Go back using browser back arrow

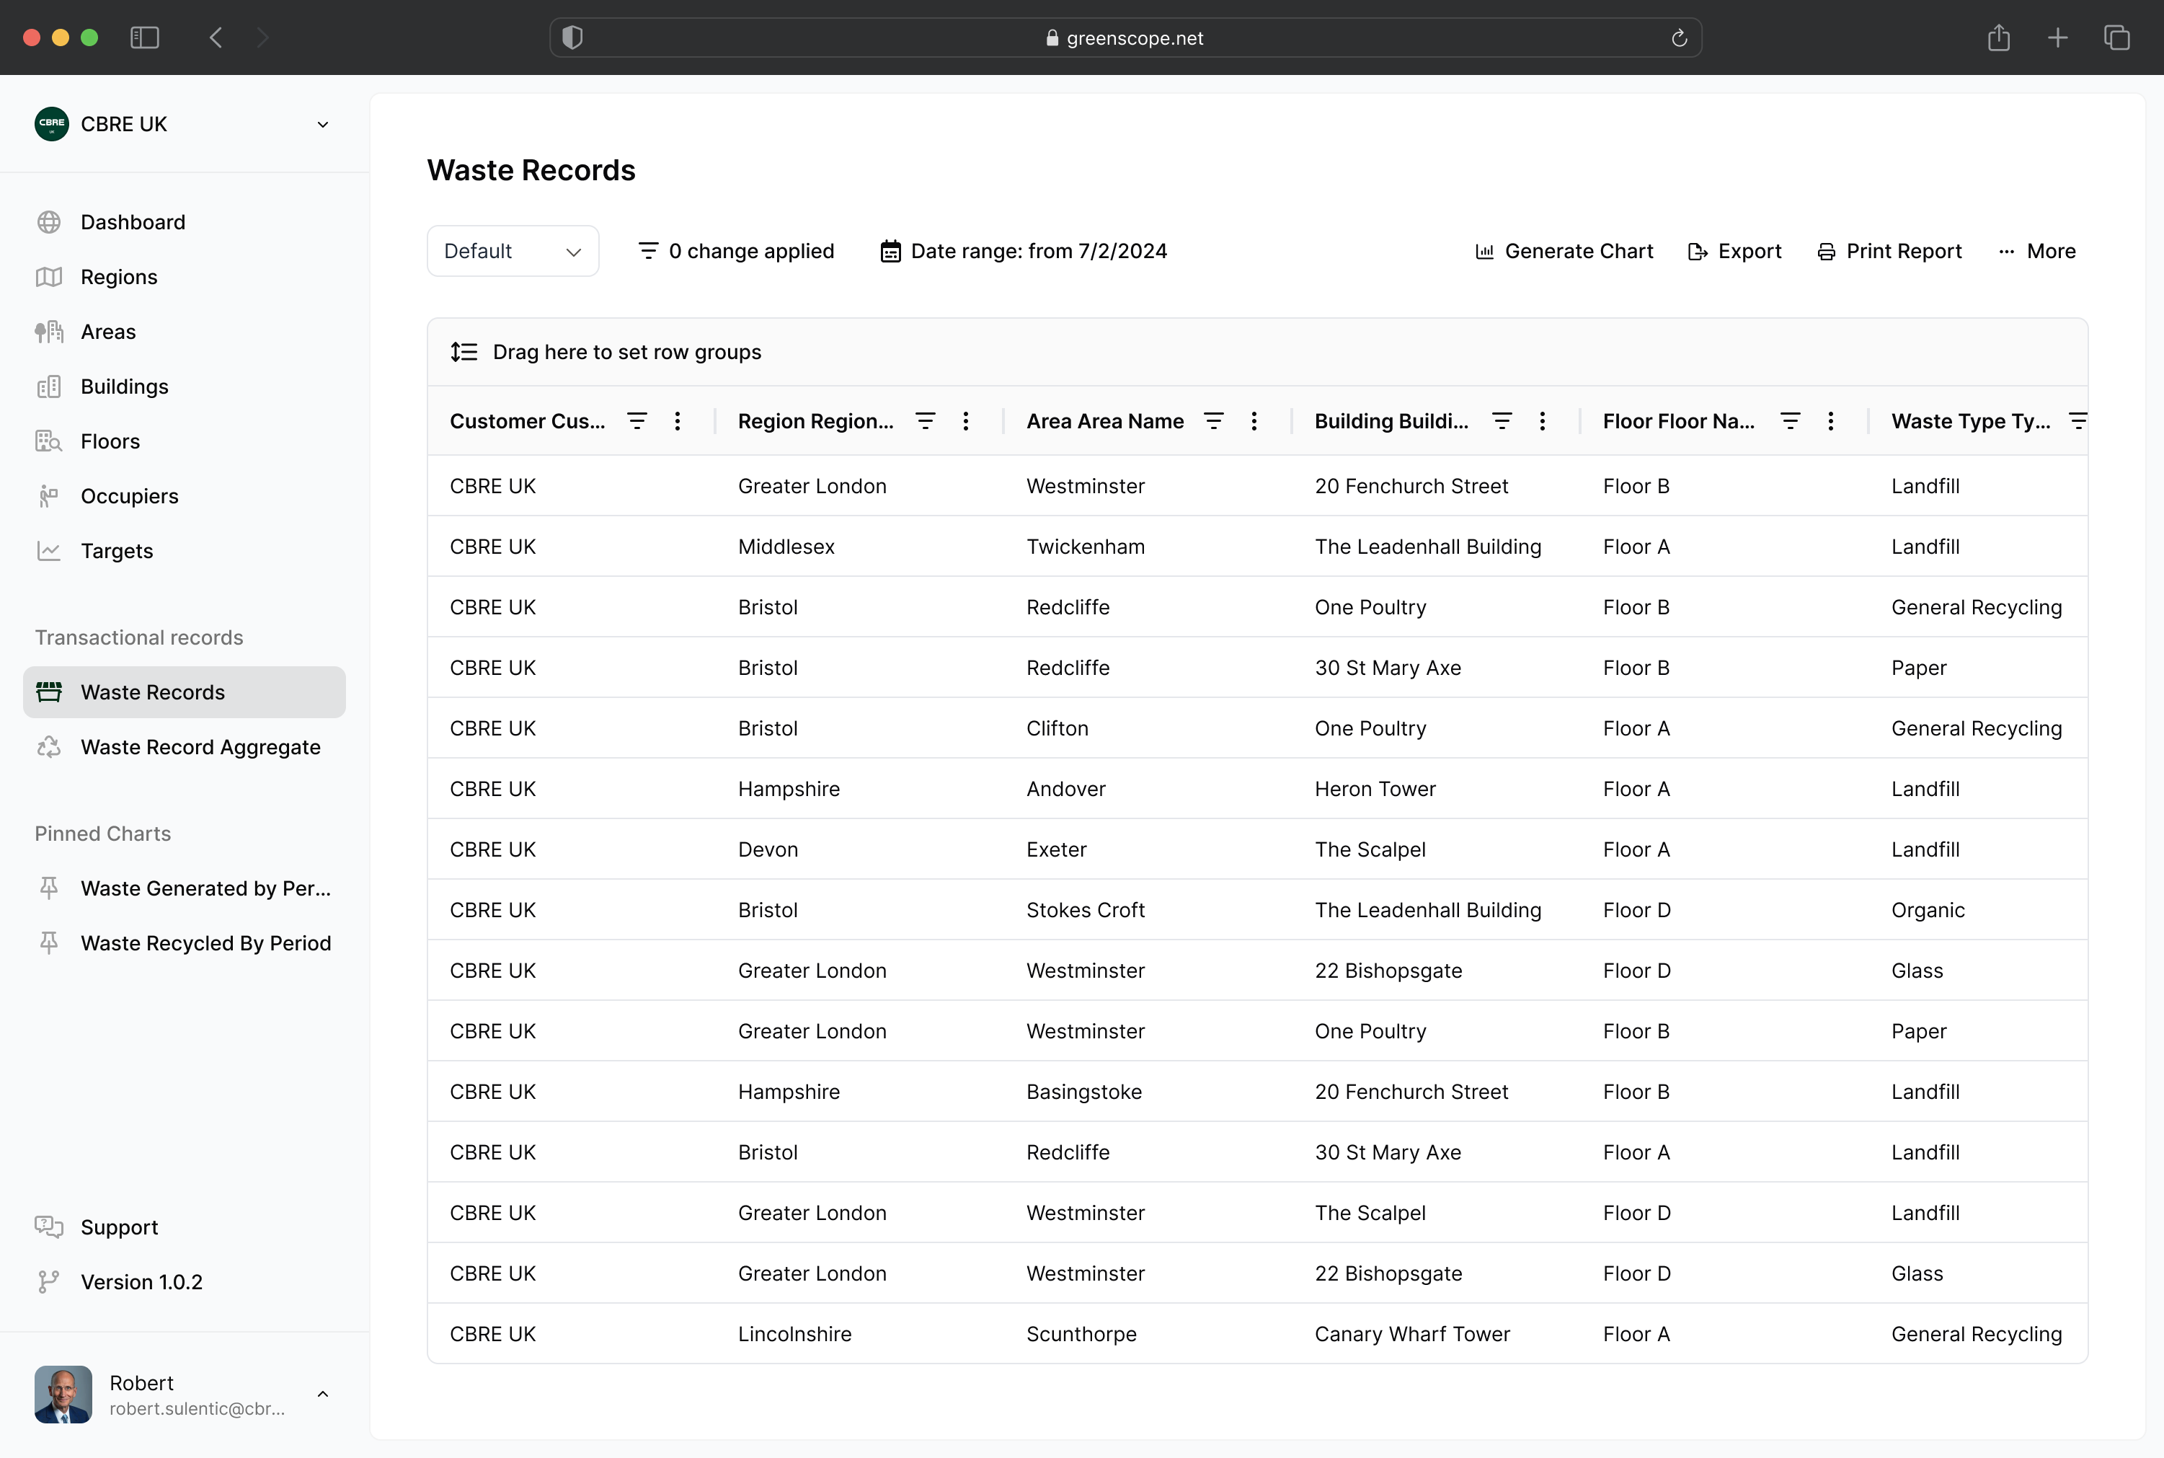point(216,37)
